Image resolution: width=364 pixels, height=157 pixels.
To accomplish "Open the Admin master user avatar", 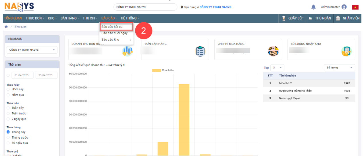I will coord(344,7).
